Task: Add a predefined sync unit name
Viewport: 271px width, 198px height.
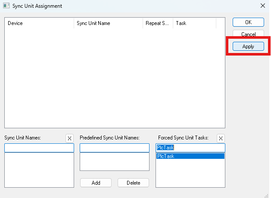Action: pos(96,183)
